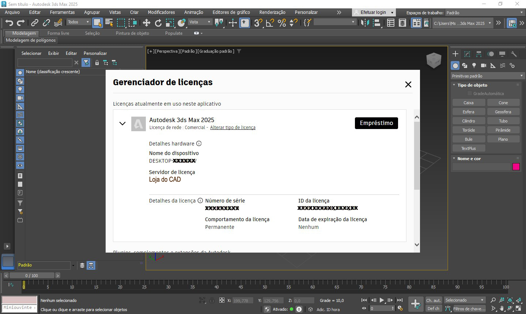Screen dimensions: 526x314
Task: Toggle the lock icon in scene explorer
Action: [97, 63]
